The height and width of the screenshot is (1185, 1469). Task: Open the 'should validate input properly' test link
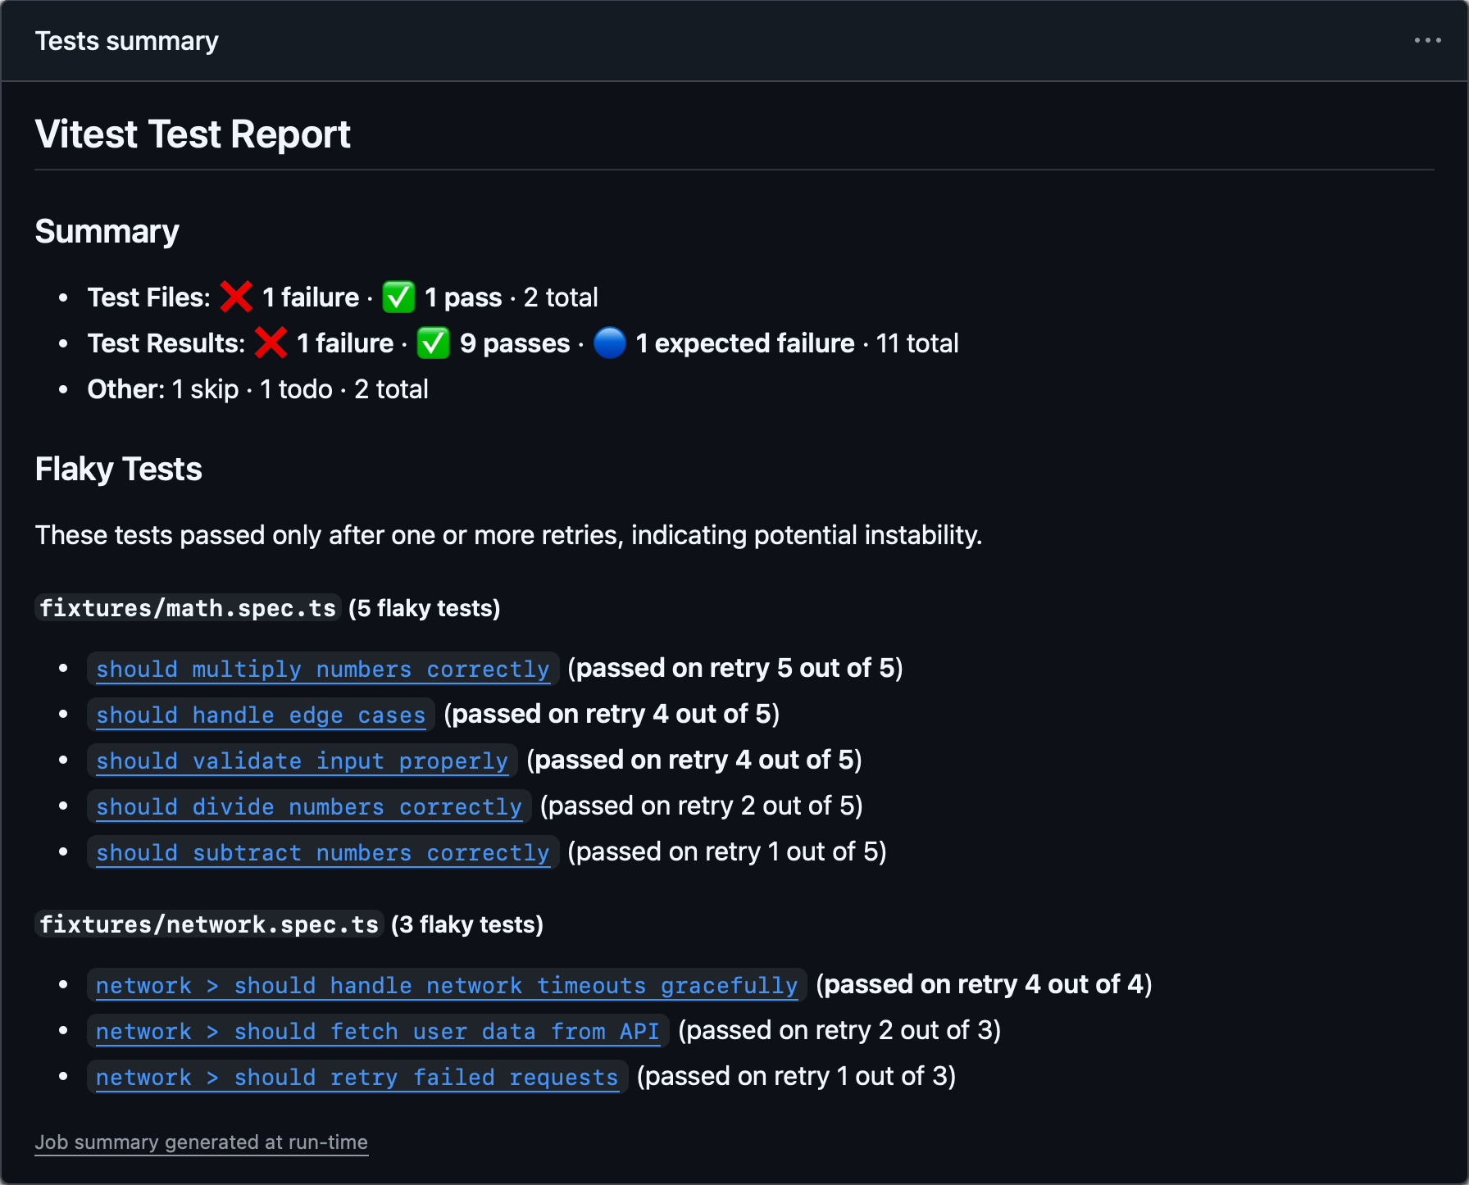coord(301,760)
